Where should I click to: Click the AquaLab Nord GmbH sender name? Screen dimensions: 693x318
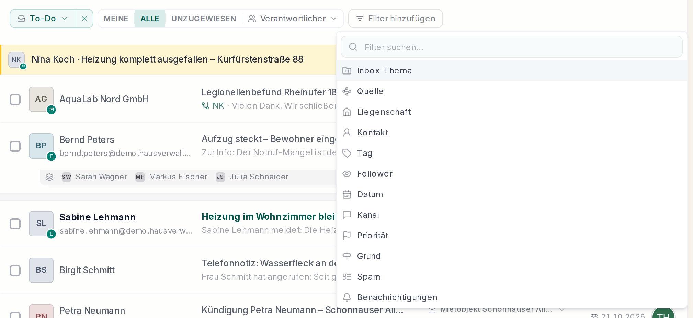104,99
